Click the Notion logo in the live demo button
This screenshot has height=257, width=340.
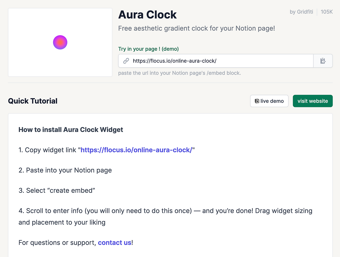pyautogui.click(x=257, y=101)
